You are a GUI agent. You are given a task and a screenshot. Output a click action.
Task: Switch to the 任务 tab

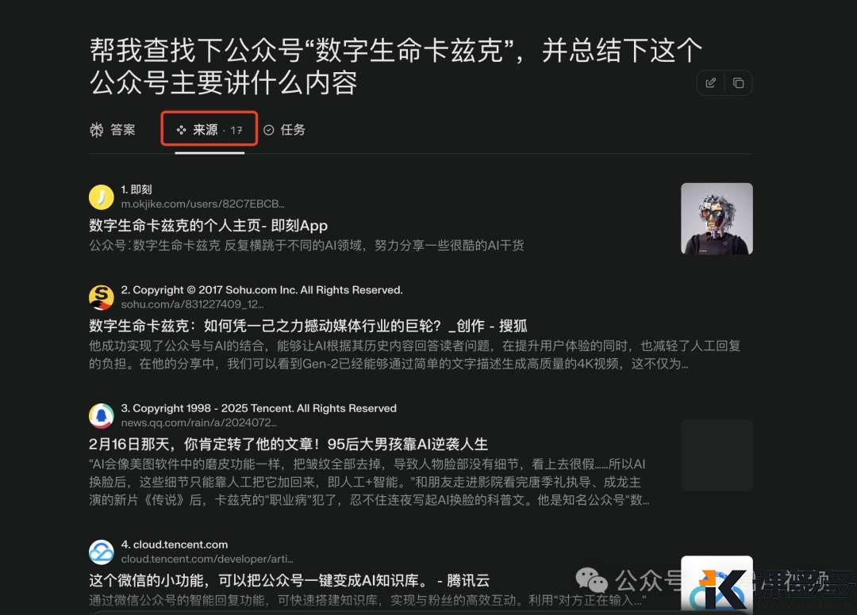(284, 130)
